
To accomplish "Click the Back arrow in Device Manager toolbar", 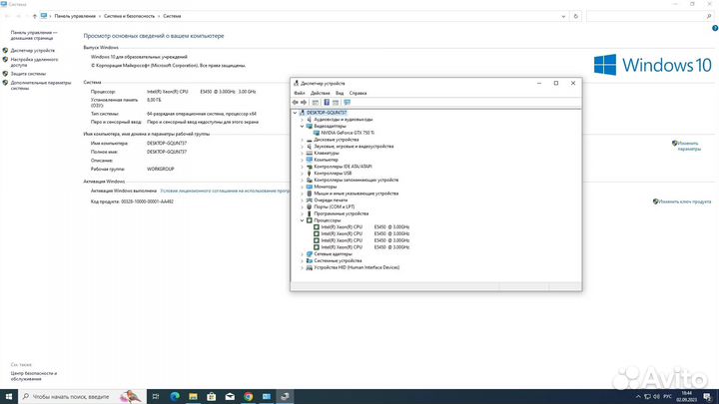I will (x=296, y=102).
